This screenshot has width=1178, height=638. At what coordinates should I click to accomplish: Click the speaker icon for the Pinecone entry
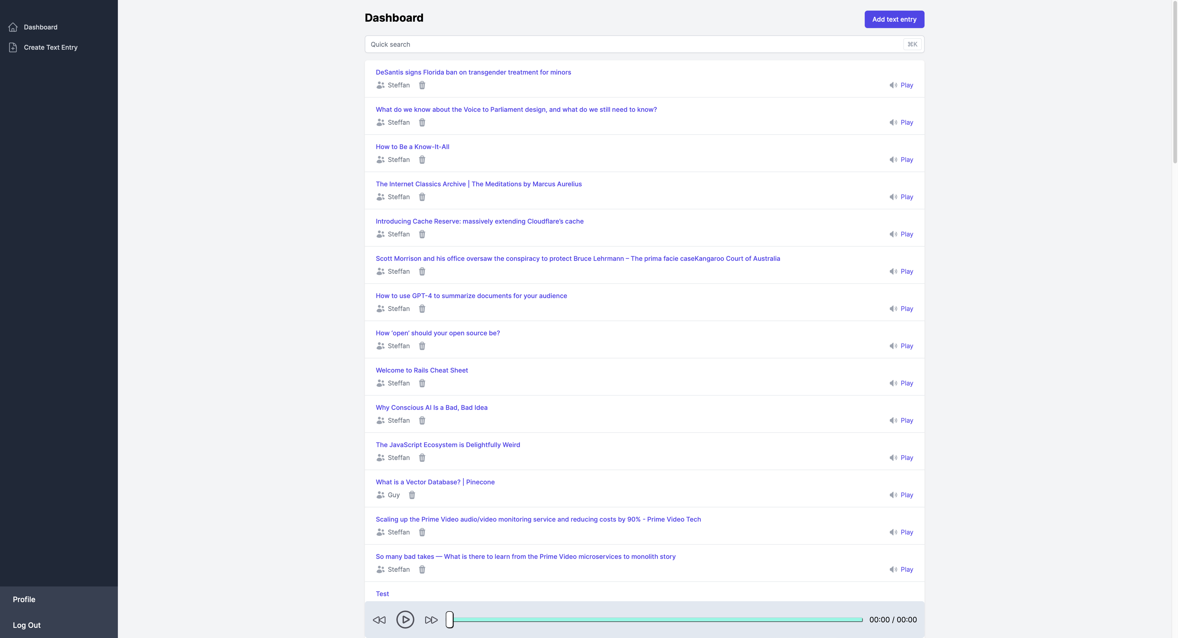pyautogui.click(x=894, y=495)
